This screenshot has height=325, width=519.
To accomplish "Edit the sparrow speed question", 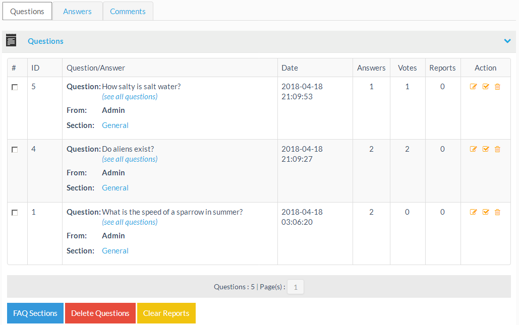I will pos(473,212).
